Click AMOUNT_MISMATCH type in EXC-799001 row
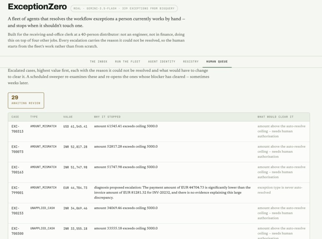The image size is (322, 239). pyautogui.click(x=43, y=188)
